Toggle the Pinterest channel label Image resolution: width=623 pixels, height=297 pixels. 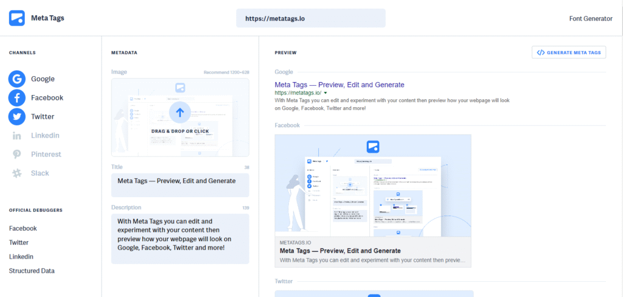(46, 155)
